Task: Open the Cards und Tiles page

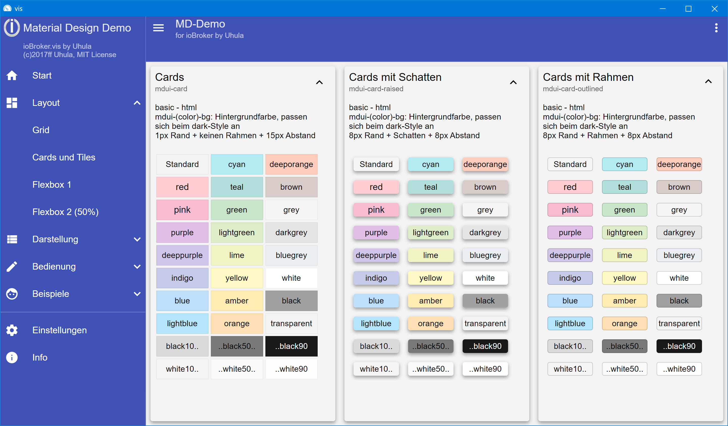Action: [64, 157]
